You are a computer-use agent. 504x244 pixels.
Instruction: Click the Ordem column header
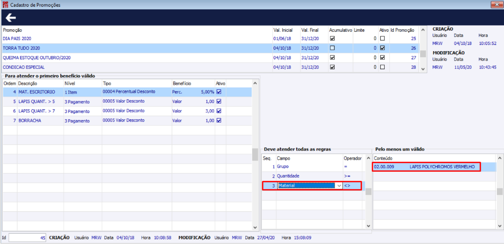coord(10,83)
